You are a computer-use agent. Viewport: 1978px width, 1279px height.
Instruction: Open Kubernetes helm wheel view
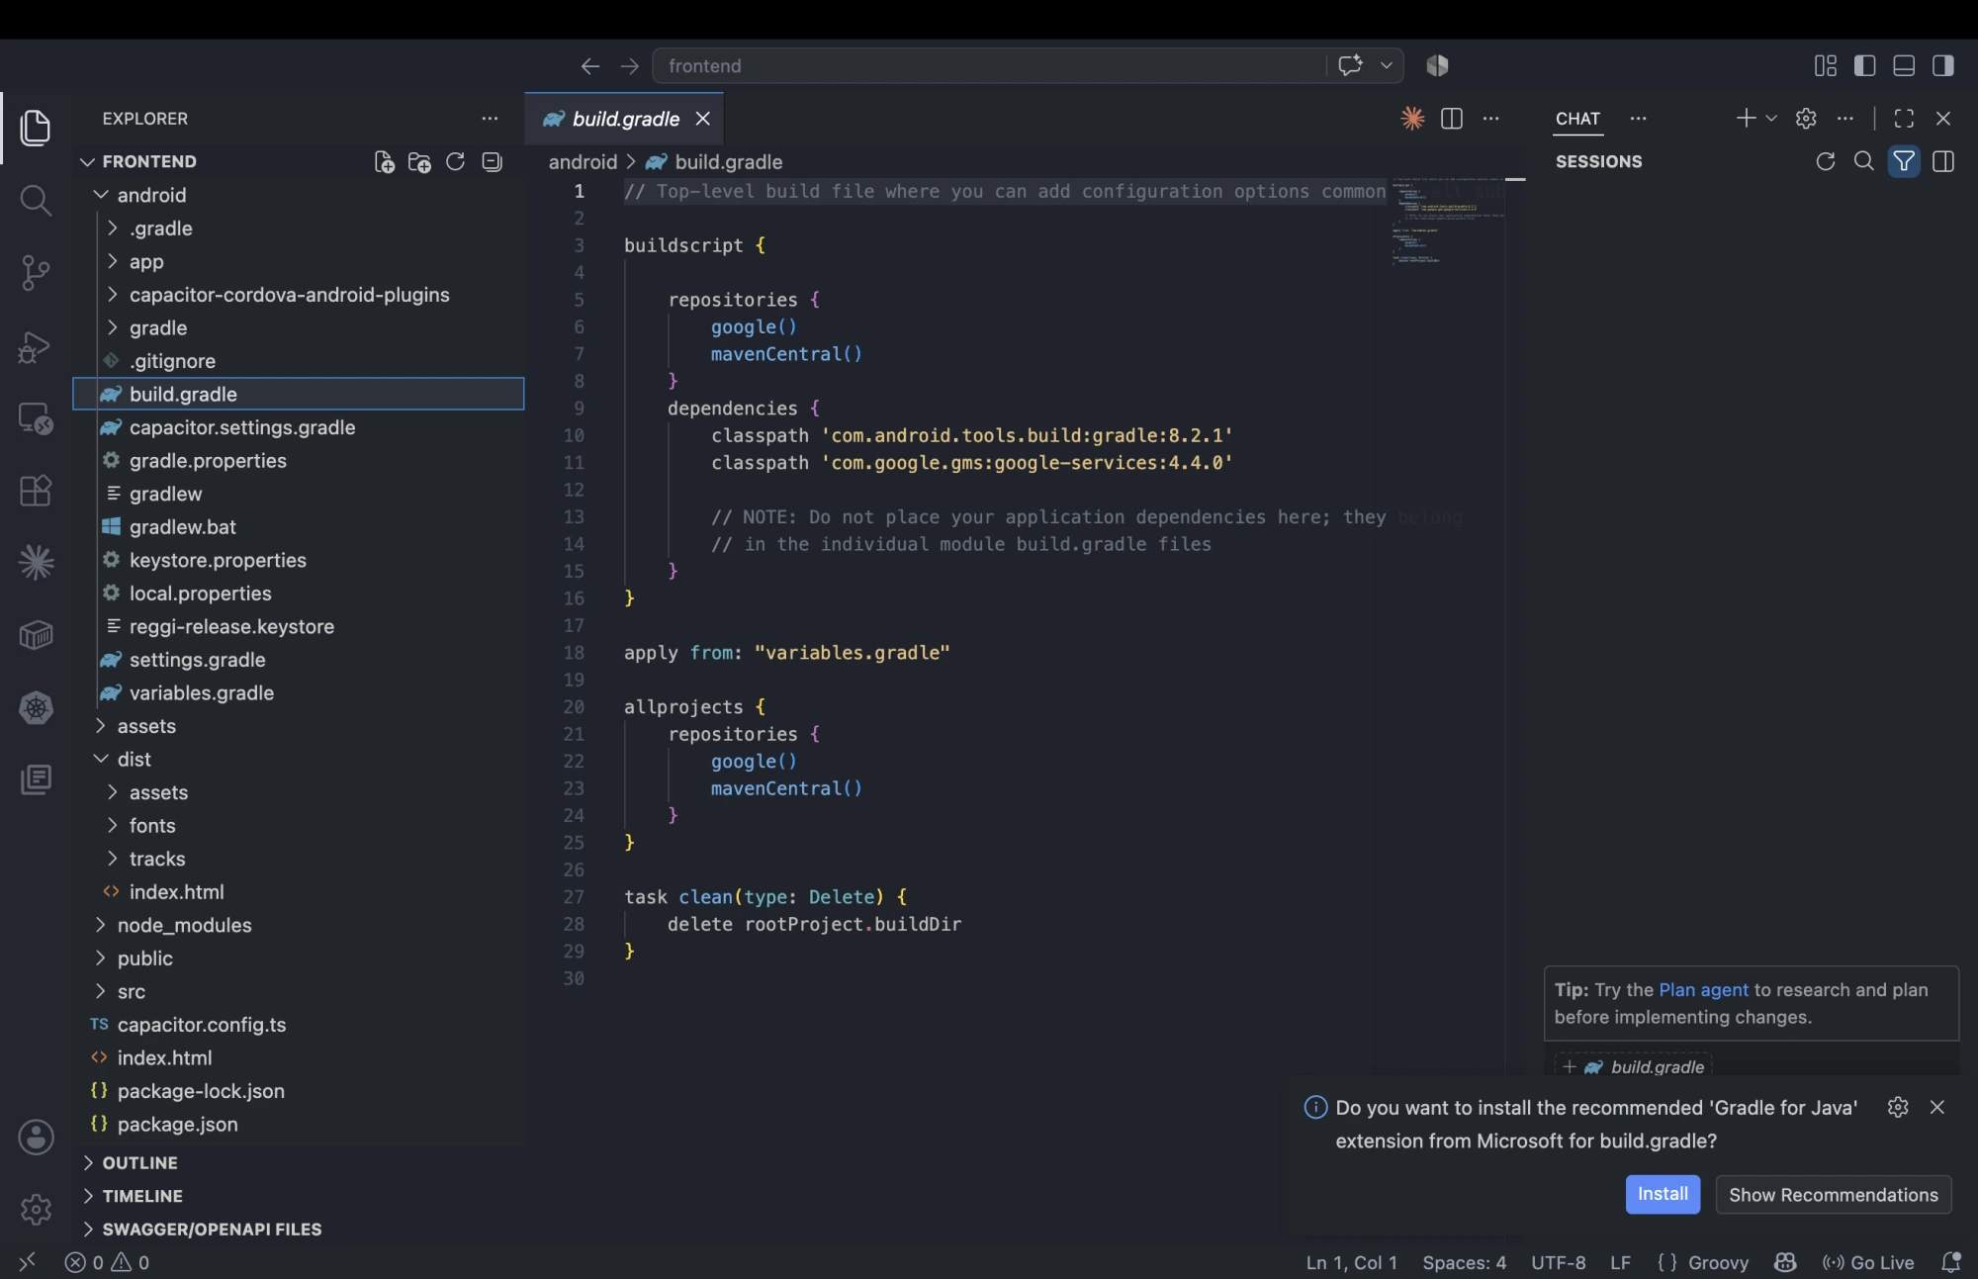coord(36,707)
